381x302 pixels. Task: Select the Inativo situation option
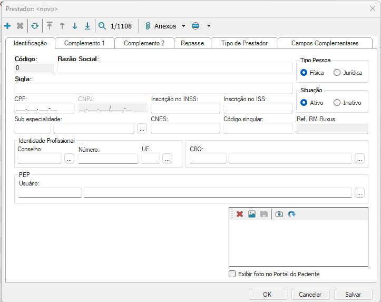click(x=337, y=103)
